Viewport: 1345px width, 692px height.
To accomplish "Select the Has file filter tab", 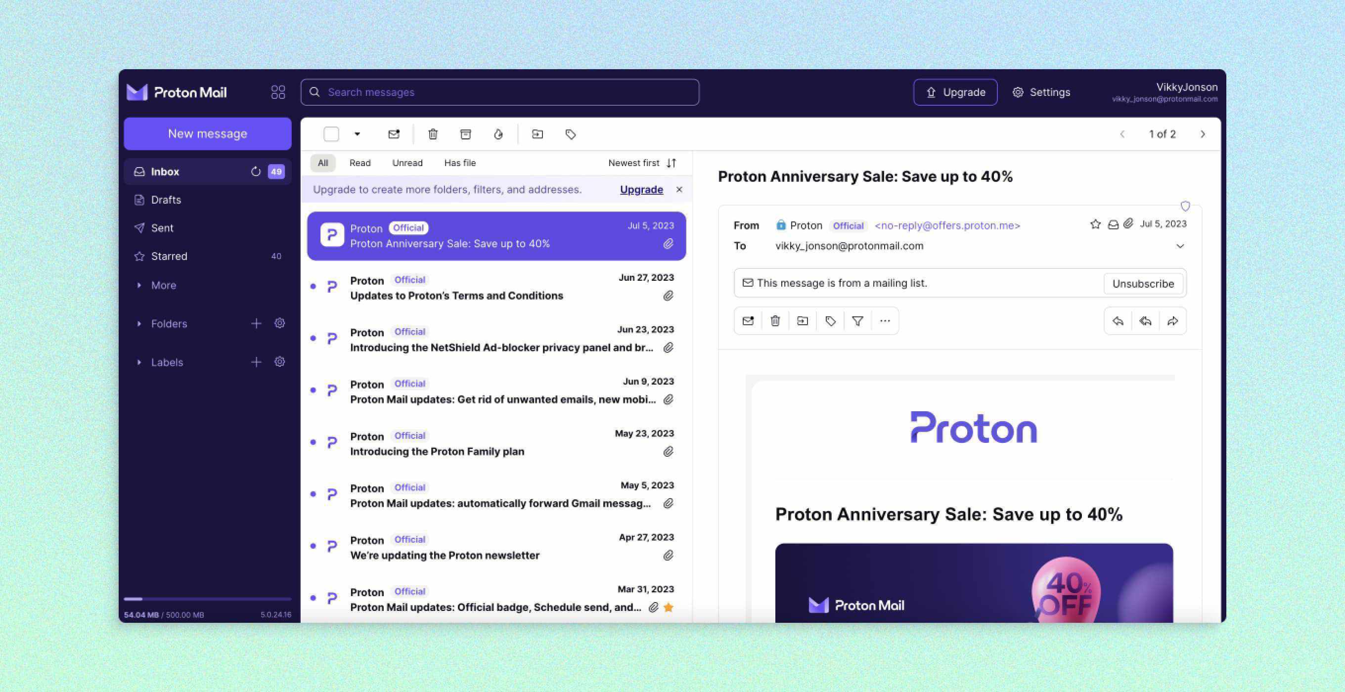I will [x=460, y=163].
